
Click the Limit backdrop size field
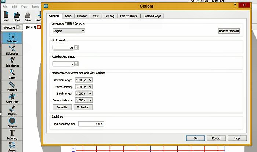point(91,124)
